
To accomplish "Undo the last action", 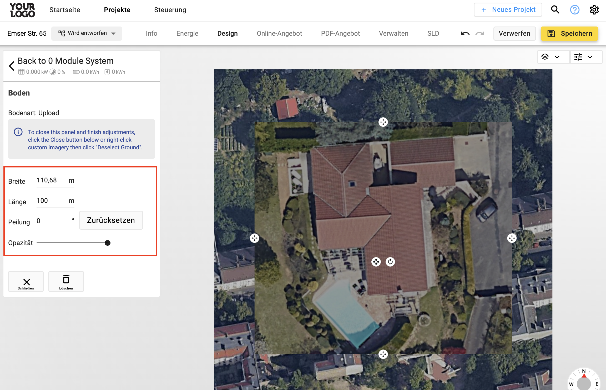I will tap(465, 33).
